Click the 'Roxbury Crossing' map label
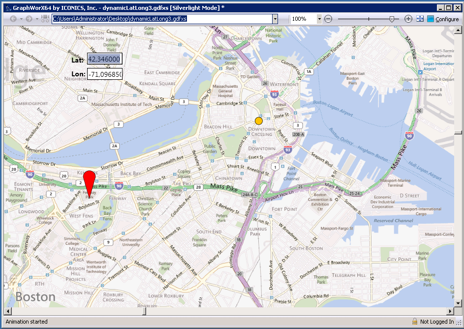464x329 pixels. pyautogui.click(x=113, y=297)
